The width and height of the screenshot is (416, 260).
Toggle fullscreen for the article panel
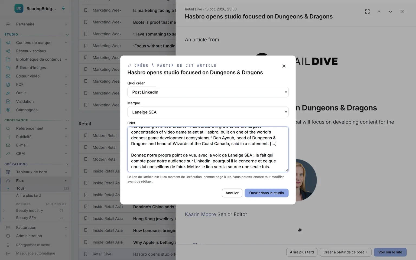[x=367, y=11]
